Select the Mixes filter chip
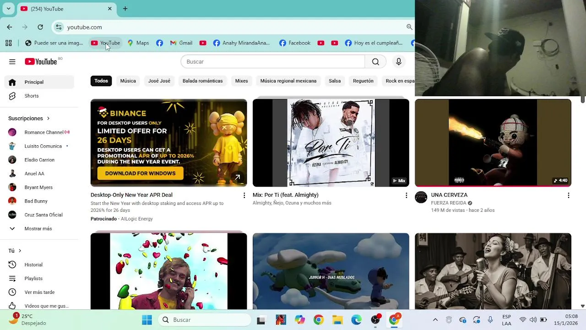Screen dimensions: 586x330 [241, 81]
